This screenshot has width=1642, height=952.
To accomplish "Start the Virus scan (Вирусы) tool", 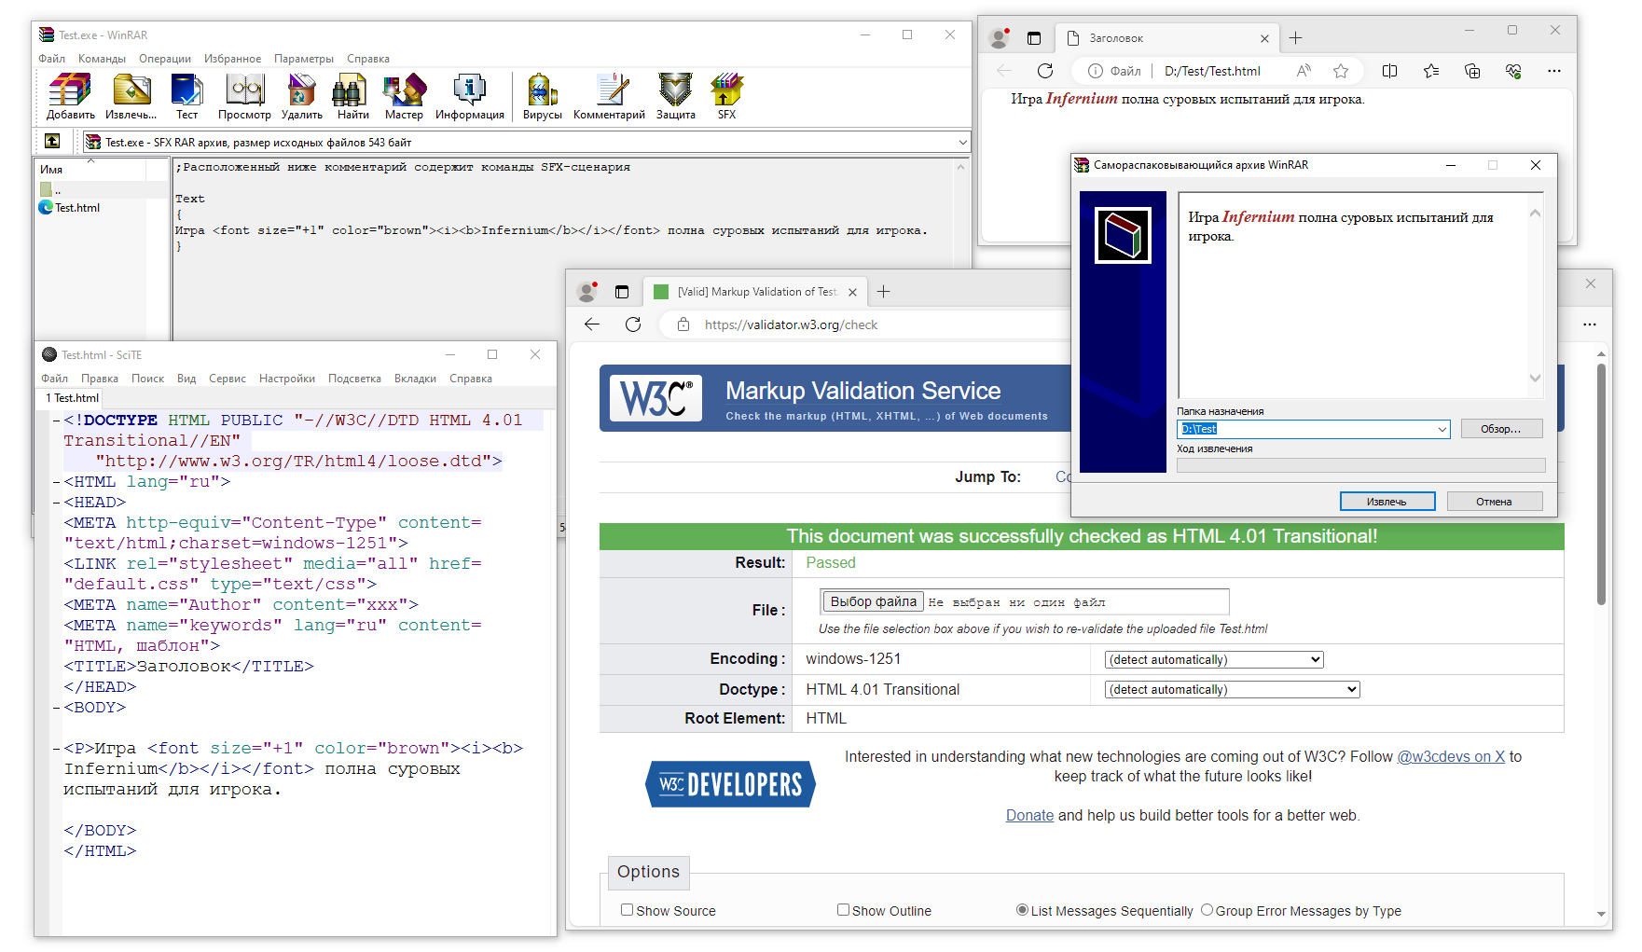I will tap(542, 97).
